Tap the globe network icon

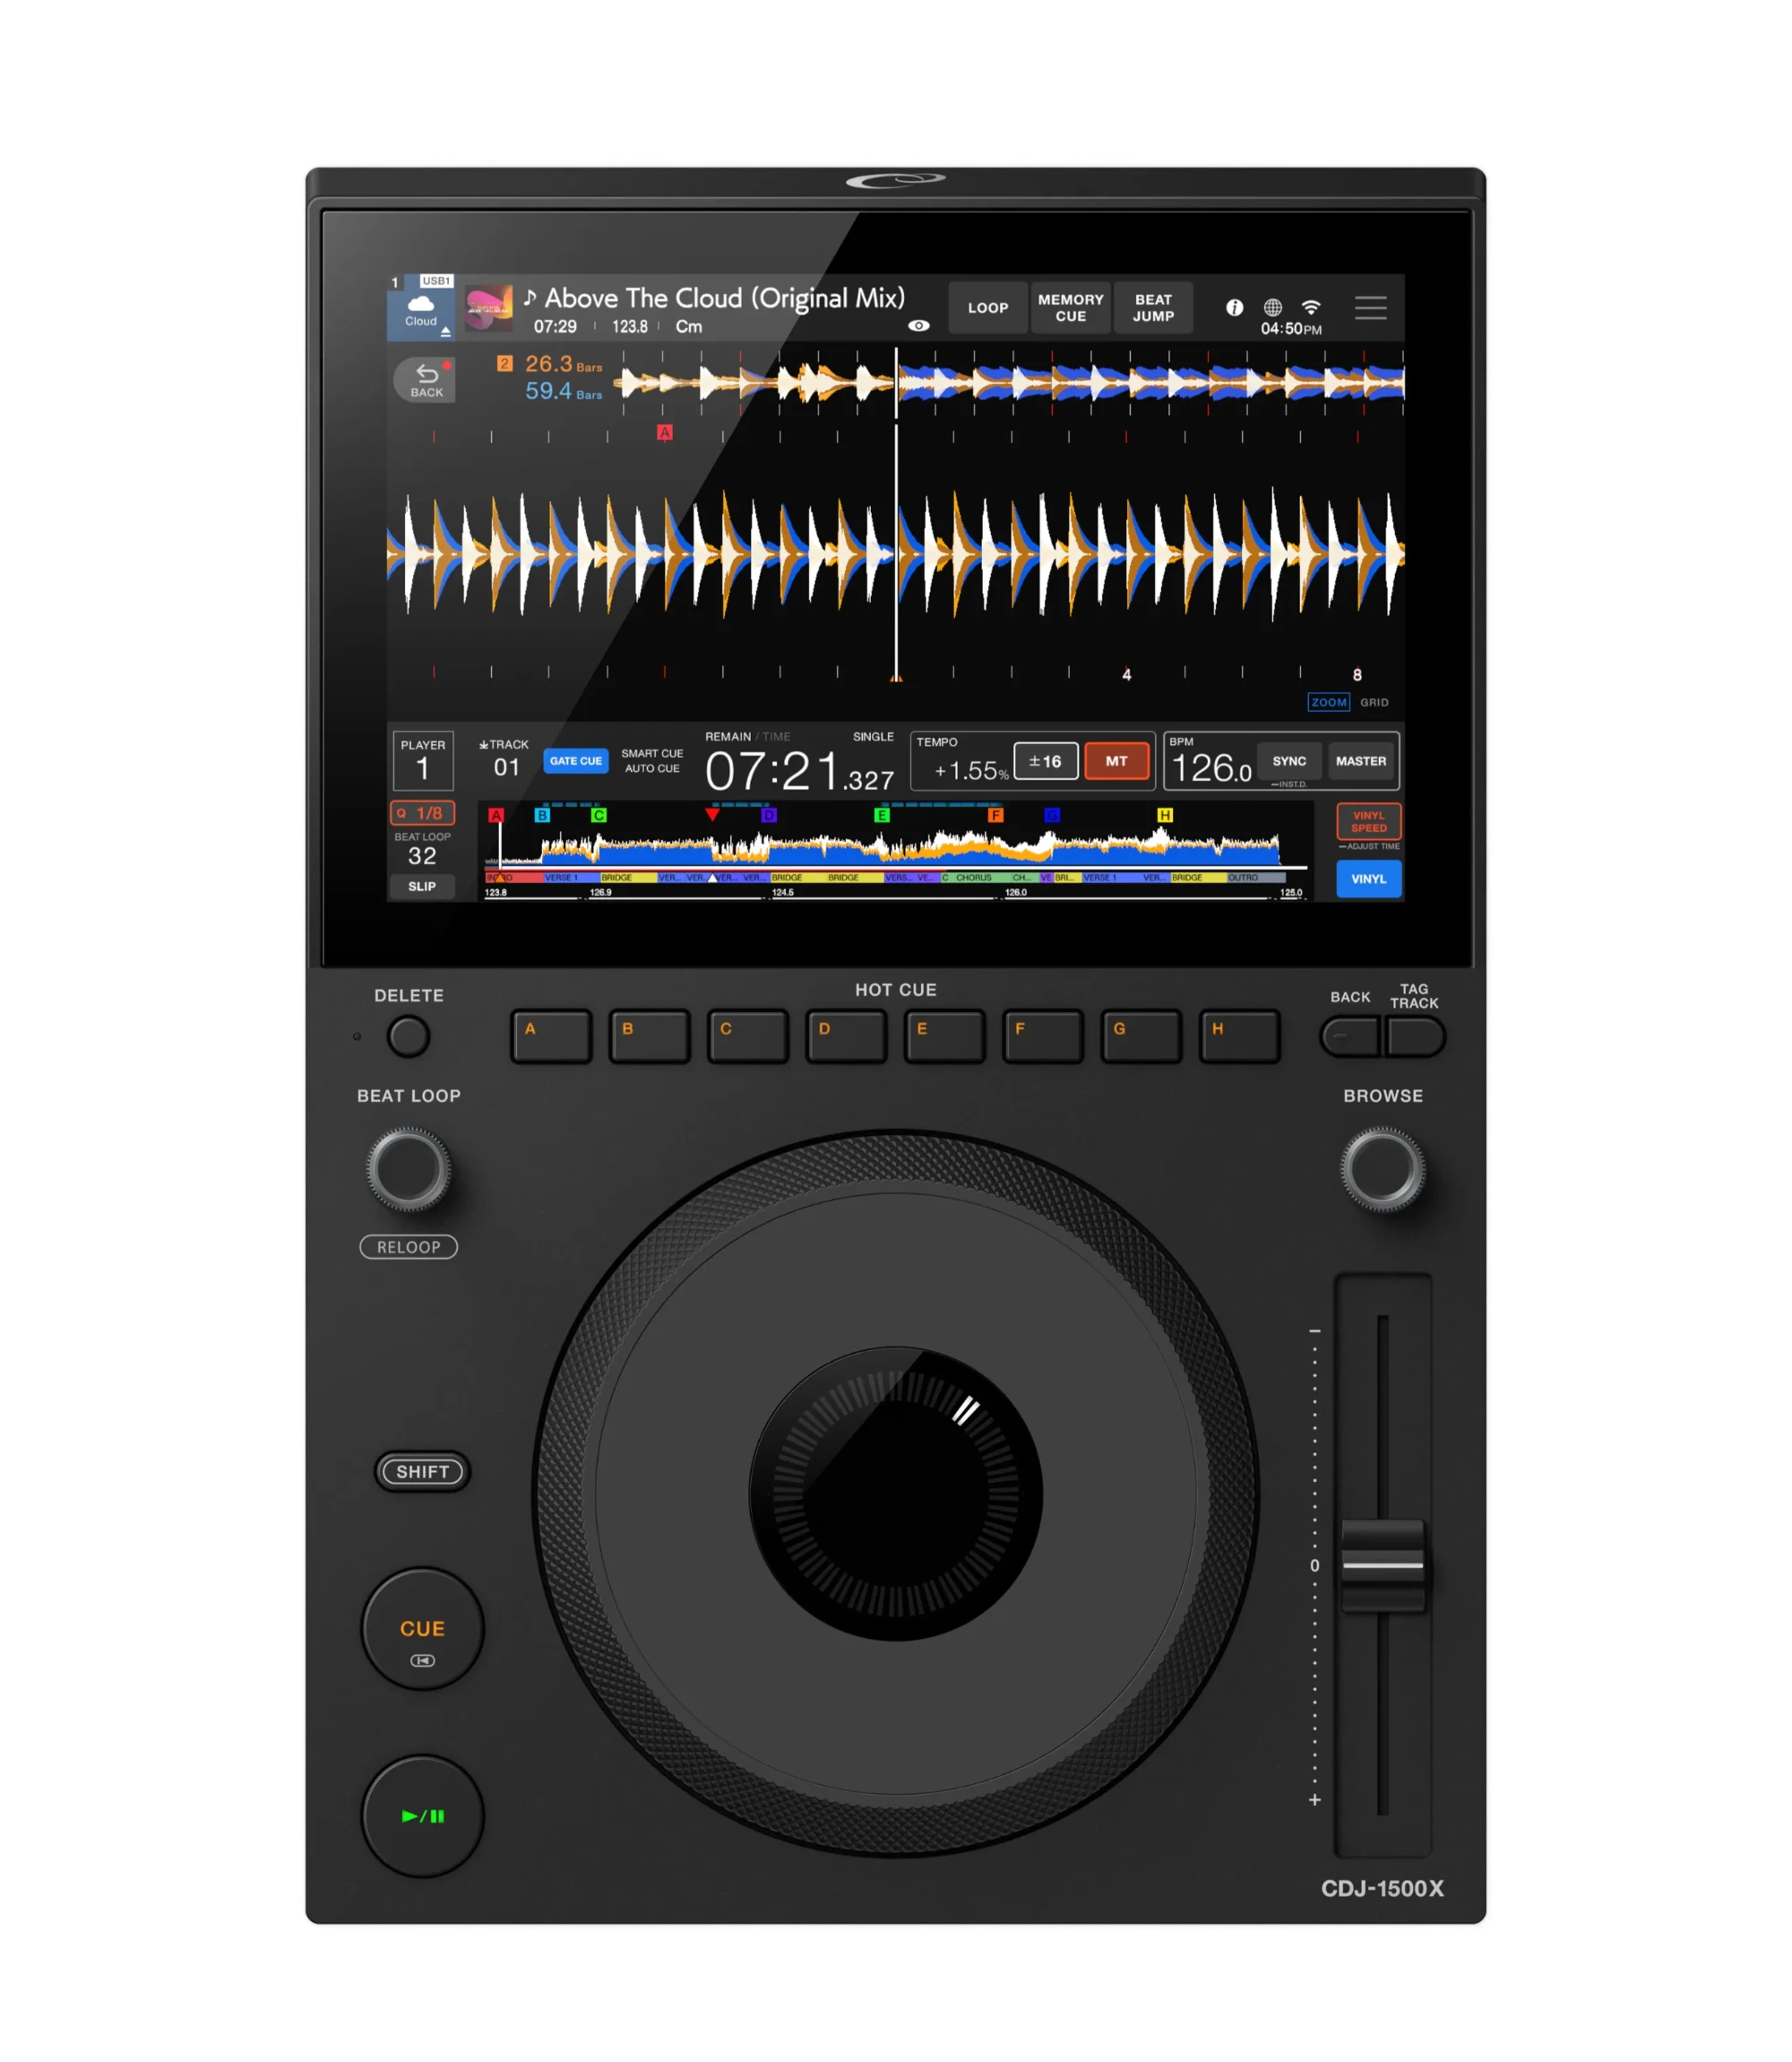coord(1272,308)
